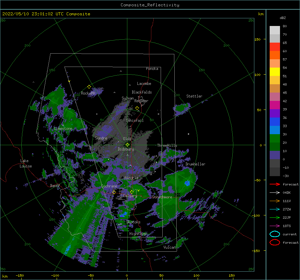Viewport: 300px width, 280px height.
Task: Pick the magenta 39-42 dBZ color band
Action: (x=275, y=105)
